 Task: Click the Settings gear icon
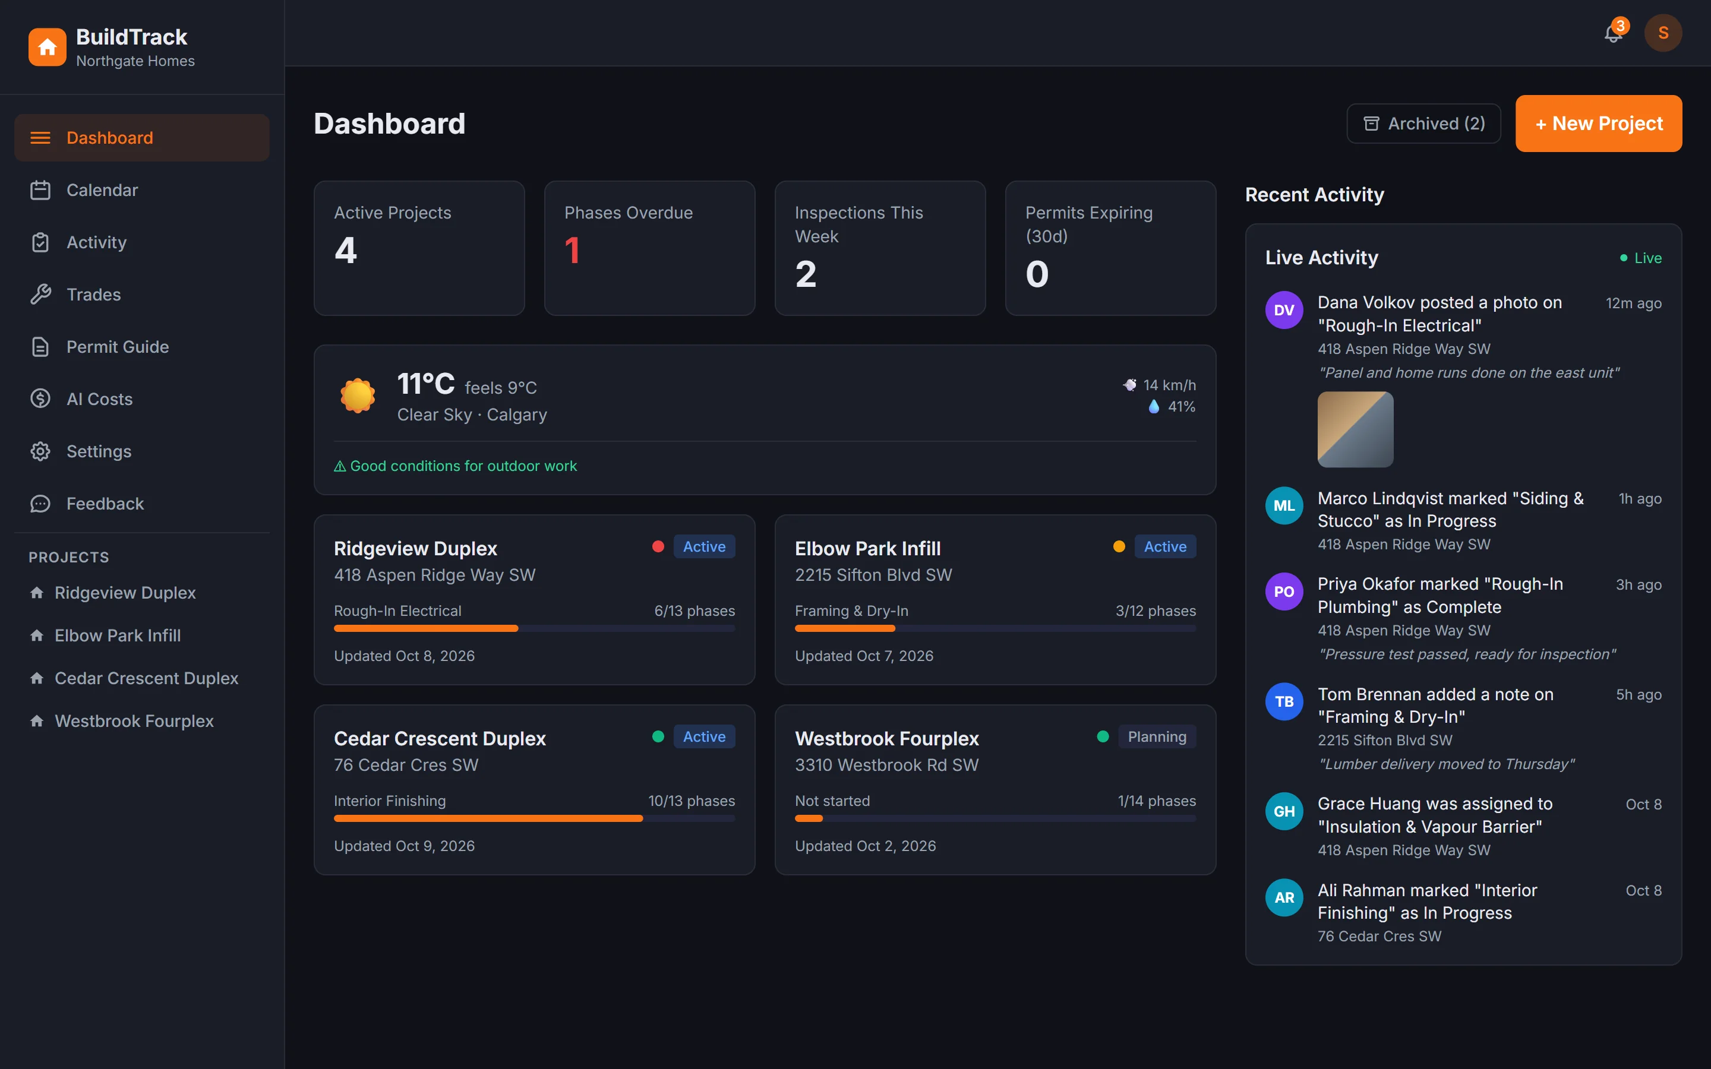coord(40,452)
